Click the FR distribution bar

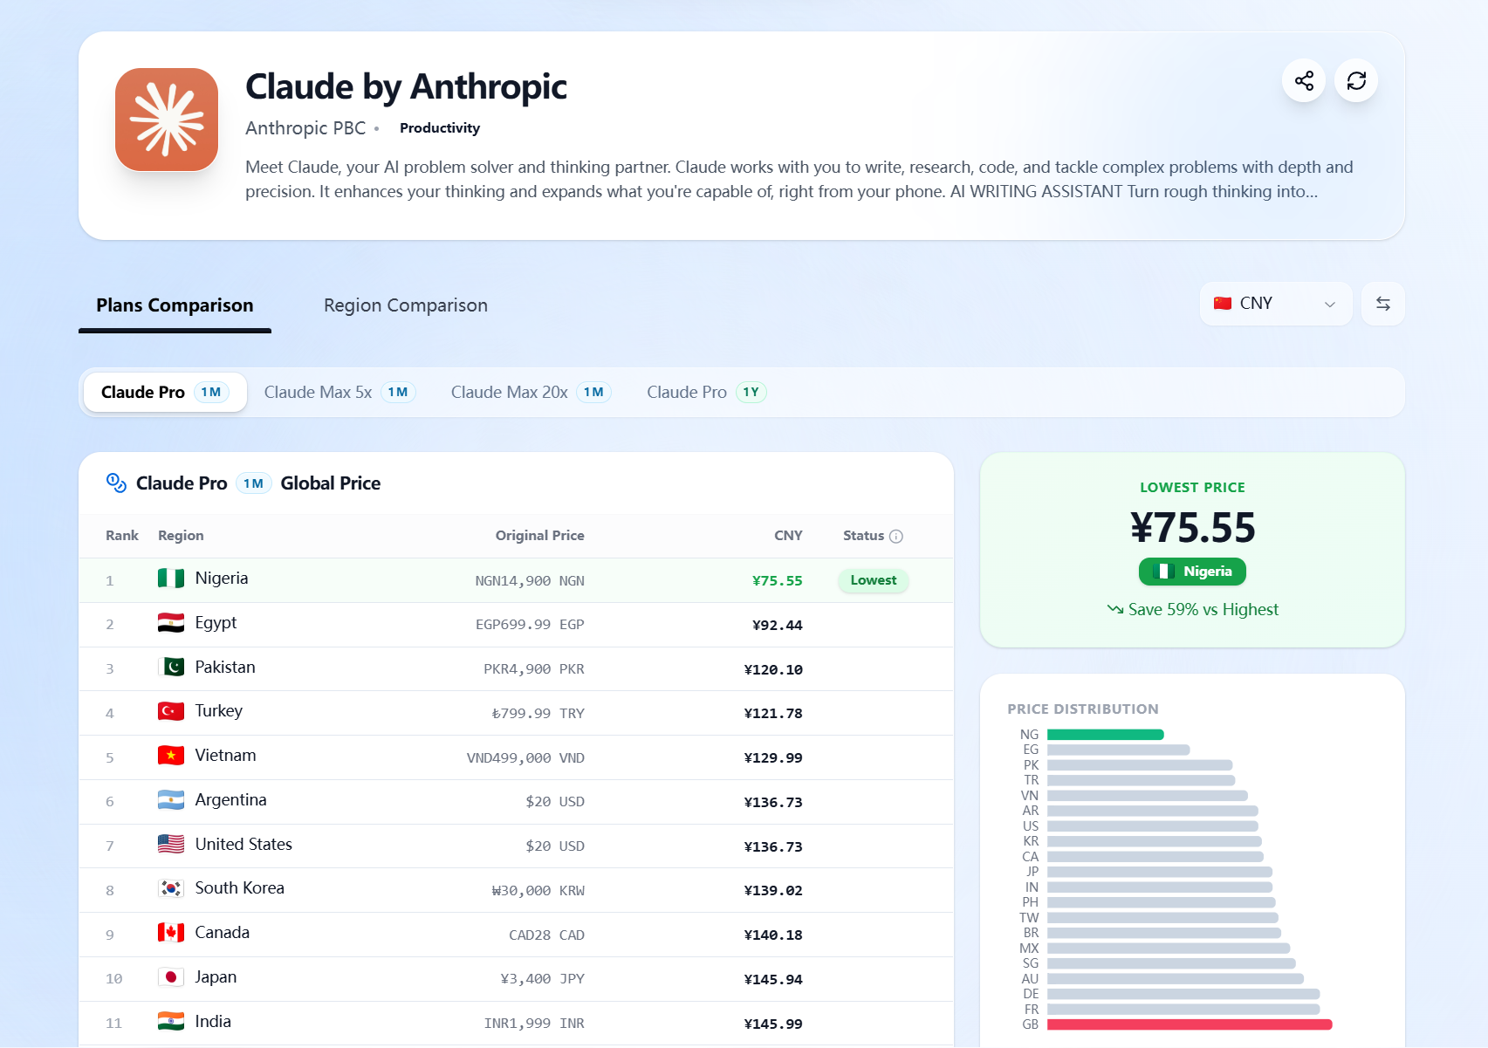(x=1183, y=1010)
